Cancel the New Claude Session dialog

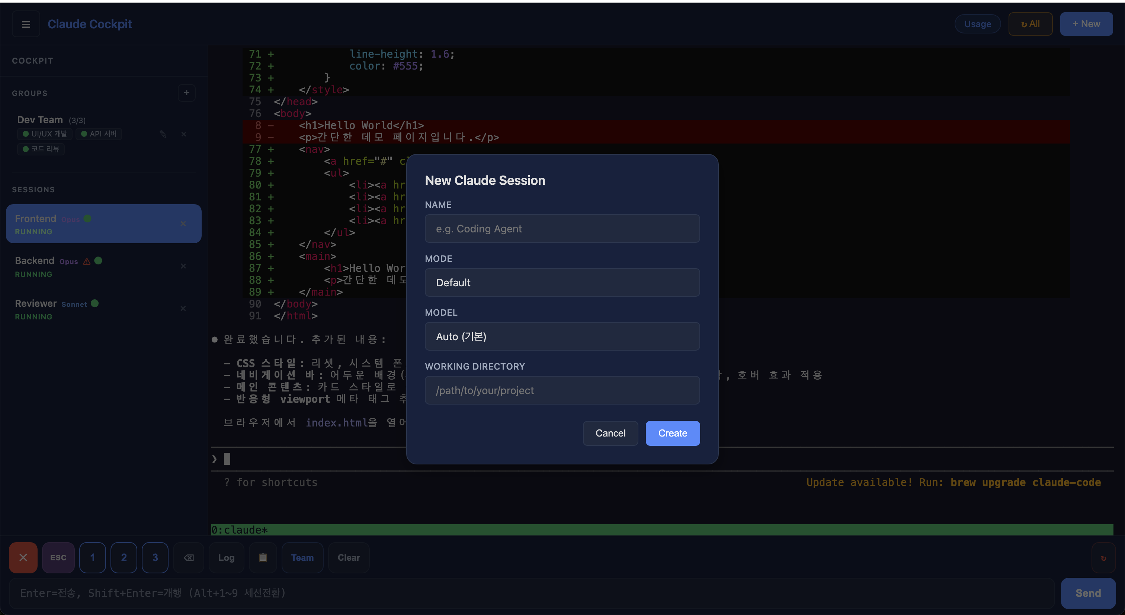[x=610, y=434]
